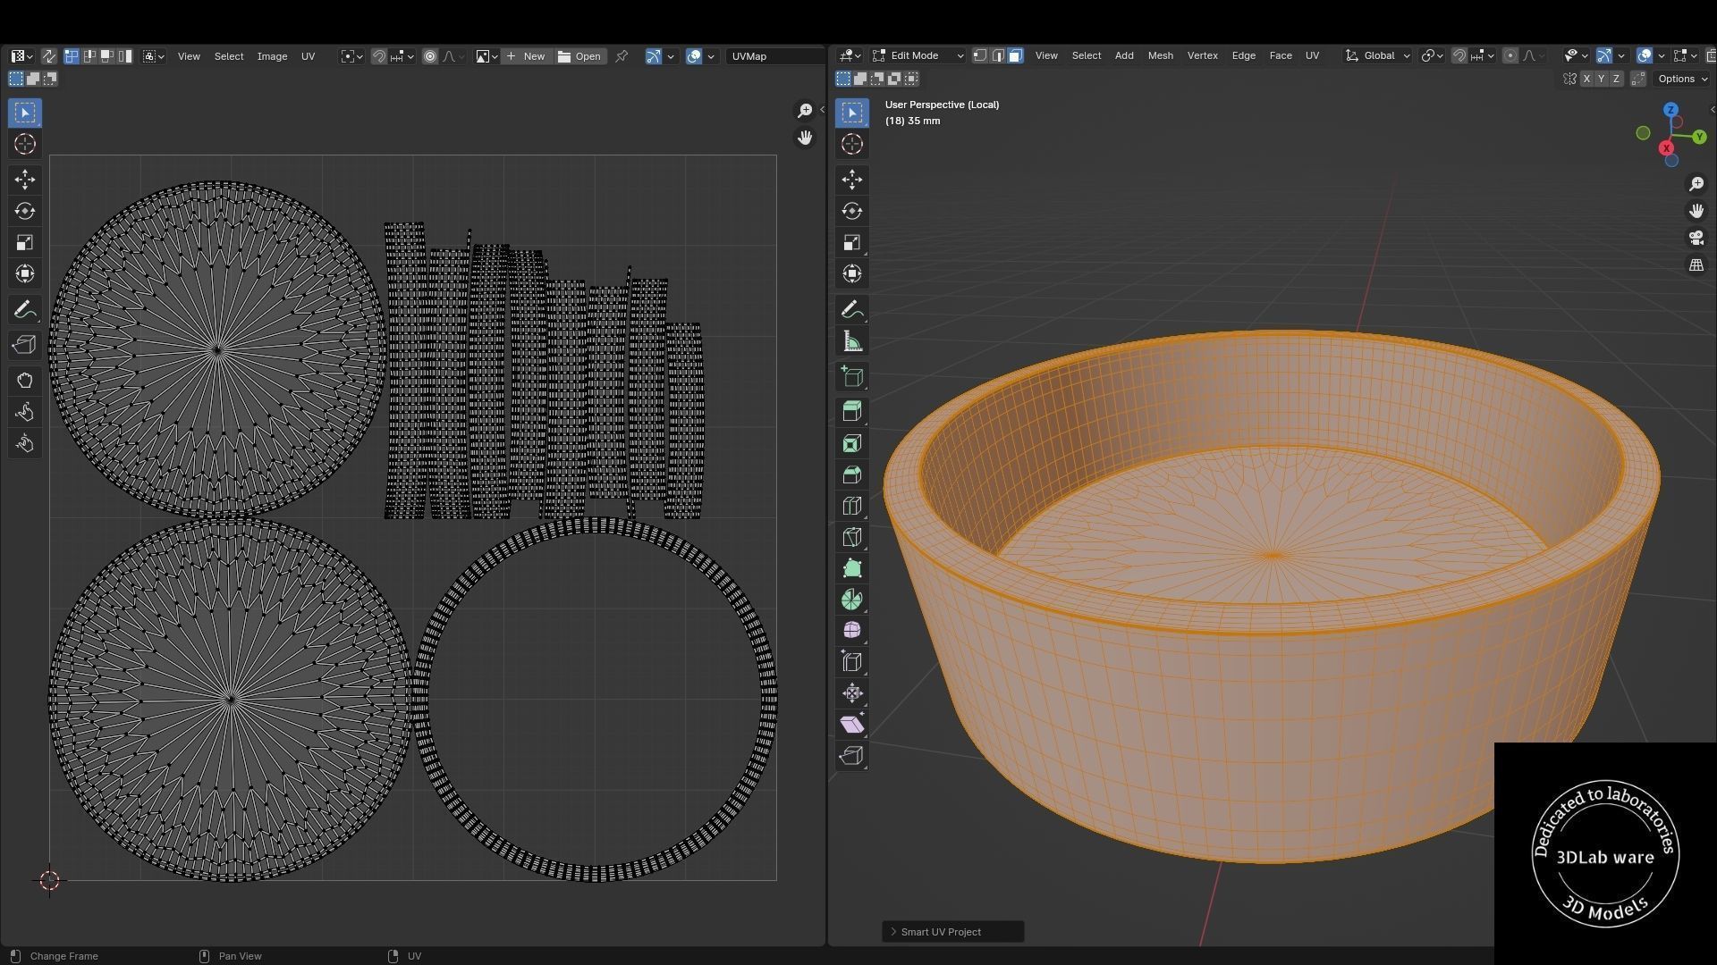Toggle gizmos display in 3D viewport
This screenshot has width=1717, height=965.
[1604, 55]
